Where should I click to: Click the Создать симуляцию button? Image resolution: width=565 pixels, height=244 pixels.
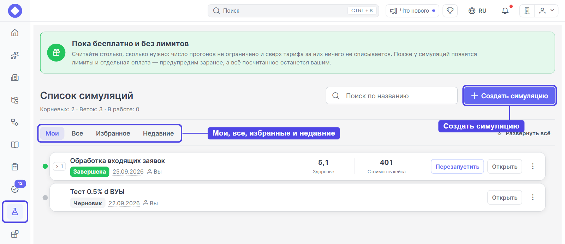click(x=510, y=96)
